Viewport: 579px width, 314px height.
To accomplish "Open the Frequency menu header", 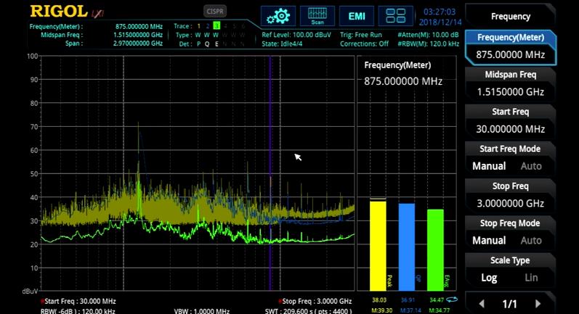I will pos(510,16).
